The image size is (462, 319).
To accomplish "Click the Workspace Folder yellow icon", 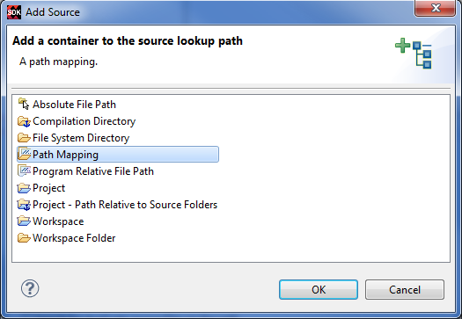I will (24, 238).
